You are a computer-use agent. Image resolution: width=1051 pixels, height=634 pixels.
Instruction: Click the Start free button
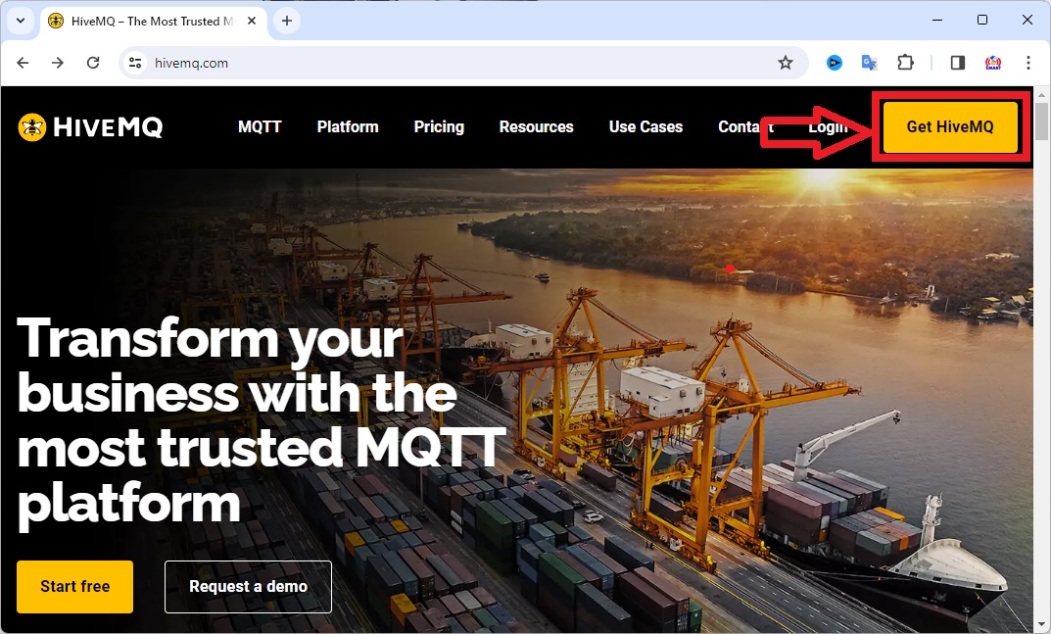[75, 586]
